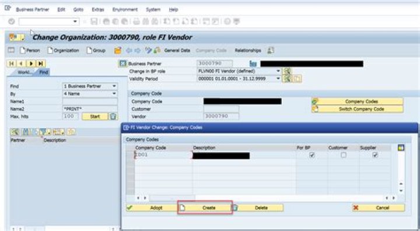Click the Company Codes button

click(x=358, y=101)
